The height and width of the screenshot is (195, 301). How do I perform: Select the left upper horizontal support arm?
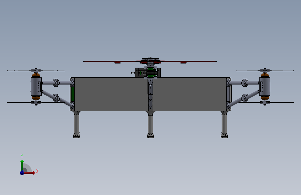pyautogui.click(x=57, y=83)
